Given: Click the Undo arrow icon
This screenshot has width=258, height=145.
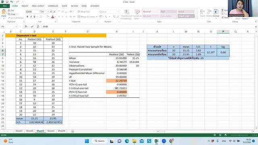Looking at the screenshot, I should 12,2.
